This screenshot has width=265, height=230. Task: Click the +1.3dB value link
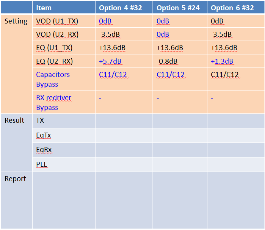click(222, 61)
